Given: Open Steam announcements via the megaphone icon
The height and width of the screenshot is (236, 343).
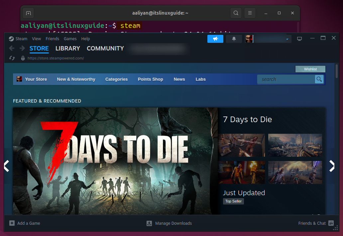Looking at the screenshot, I should pos(215,39).
